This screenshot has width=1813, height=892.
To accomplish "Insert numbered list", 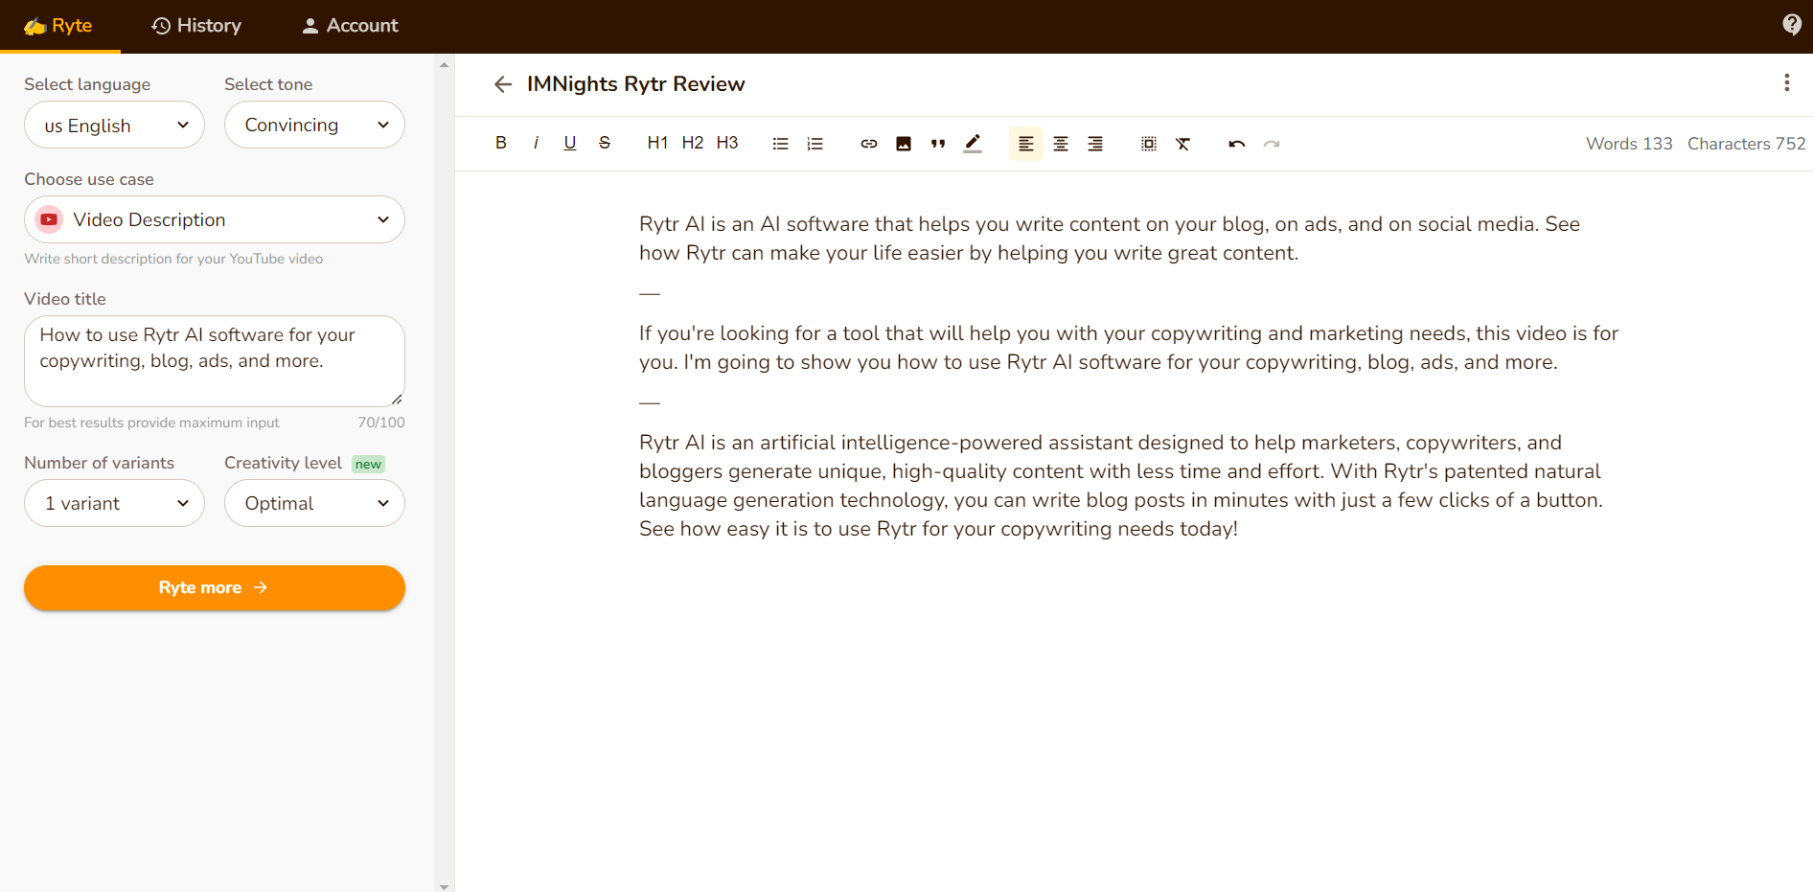I will pos(815,144).
